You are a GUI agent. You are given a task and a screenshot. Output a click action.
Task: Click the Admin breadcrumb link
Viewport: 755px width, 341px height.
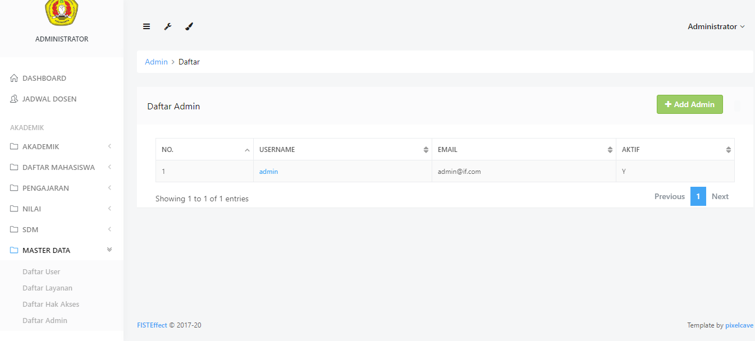point(156,62)
